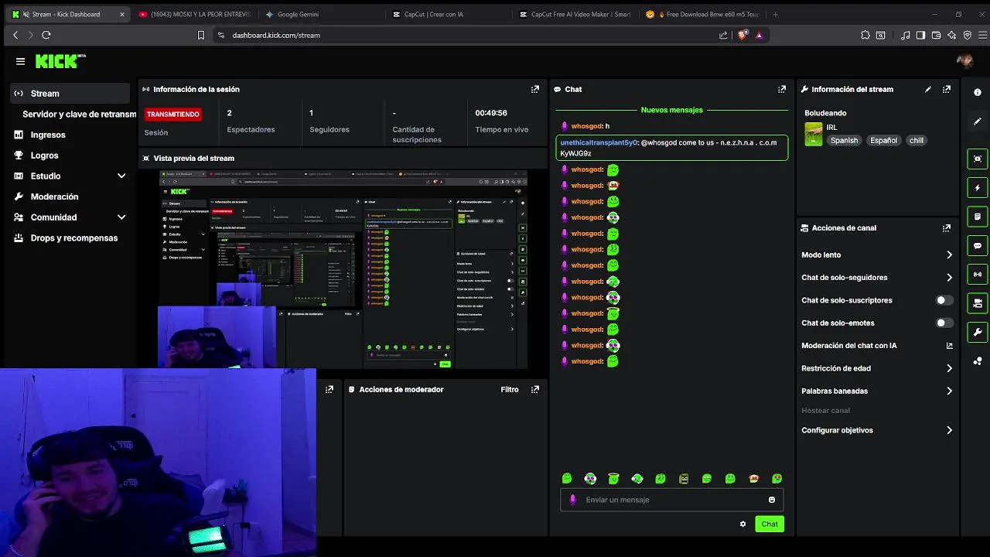The height and width of the screenshot is (557, 990).
Task: Switch to the YouTube MOSKI browser tab
Action: 193,14
